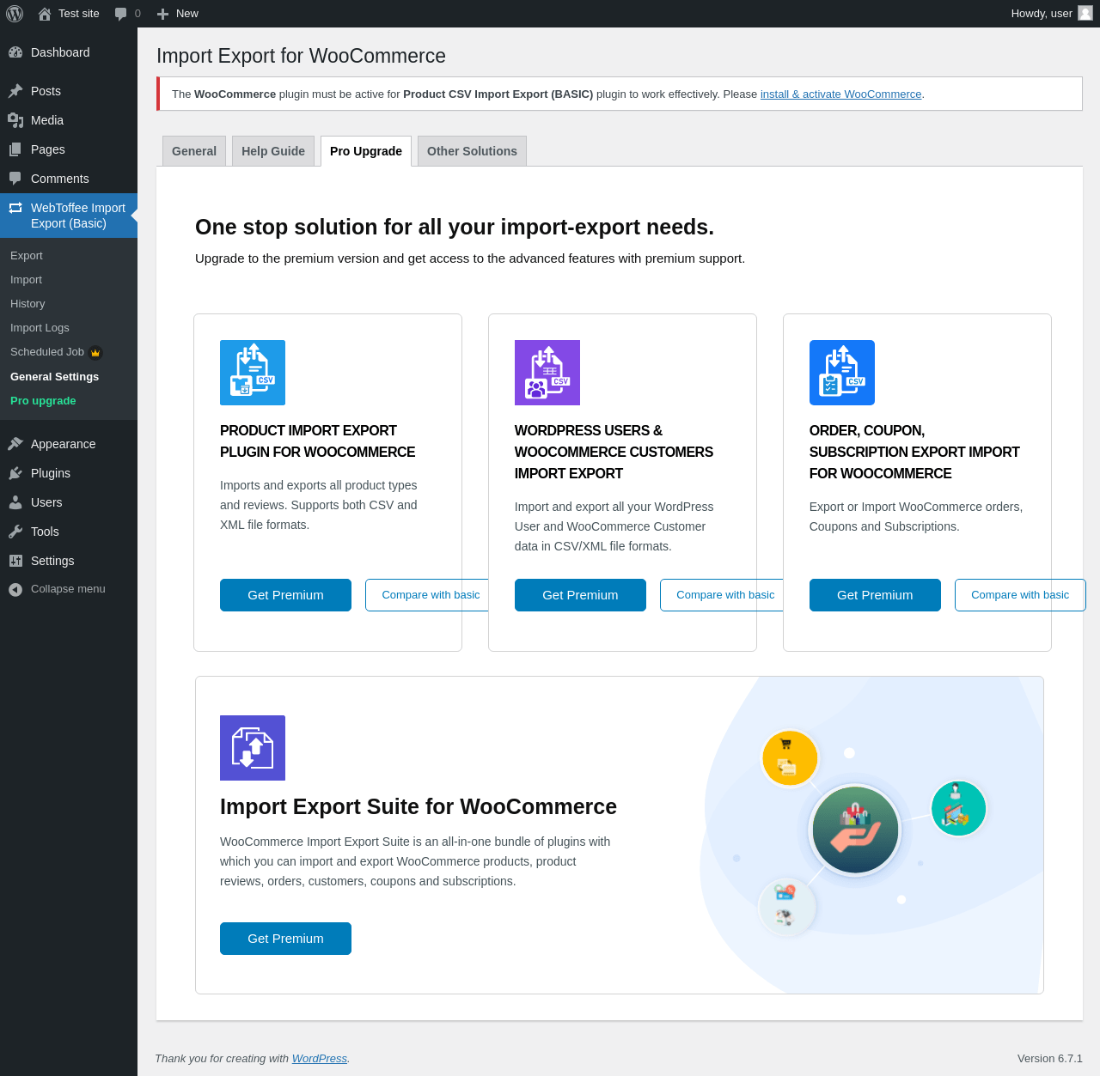
Task: Follow the WordPress footer link
Action: pos(320,1059)
